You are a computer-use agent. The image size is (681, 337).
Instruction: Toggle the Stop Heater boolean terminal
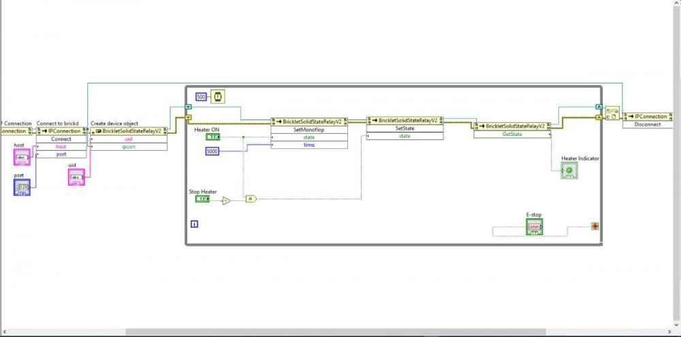coord(202,199)
